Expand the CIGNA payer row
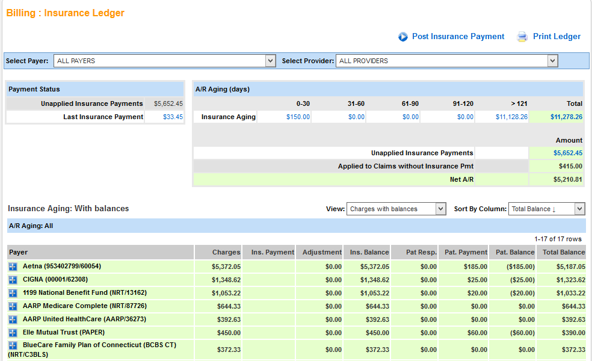 pyautogui.click(x=13, y=280)
